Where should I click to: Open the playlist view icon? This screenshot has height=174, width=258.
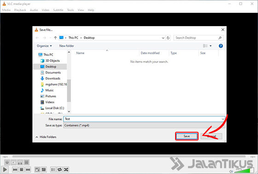[53, 169]
